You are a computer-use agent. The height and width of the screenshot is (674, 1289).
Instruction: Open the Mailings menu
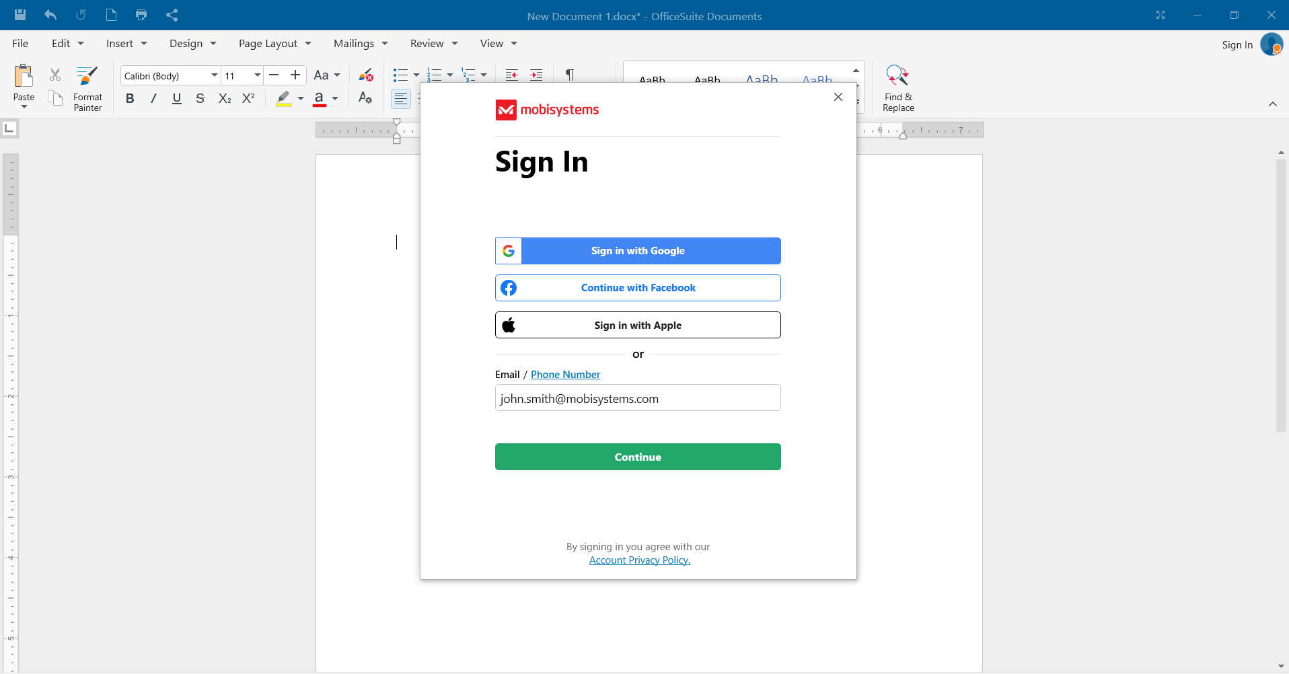[x=361, y=44]
